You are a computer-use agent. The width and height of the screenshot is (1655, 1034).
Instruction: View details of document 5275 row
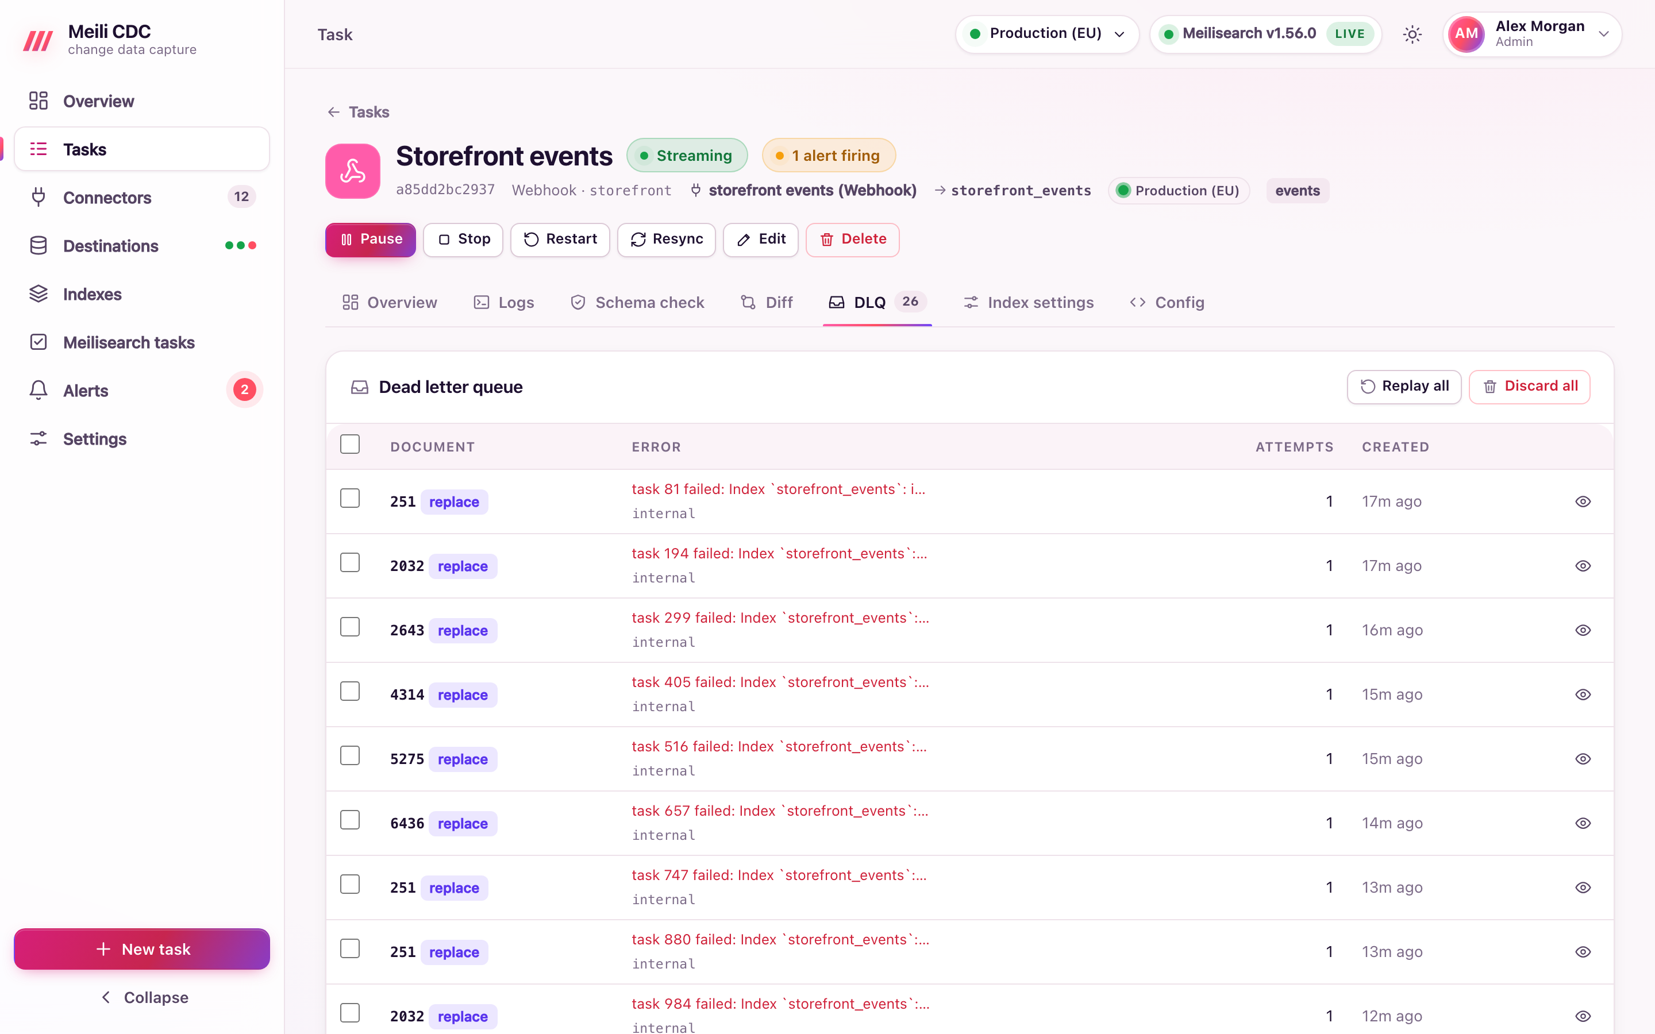pos(1583,758)
